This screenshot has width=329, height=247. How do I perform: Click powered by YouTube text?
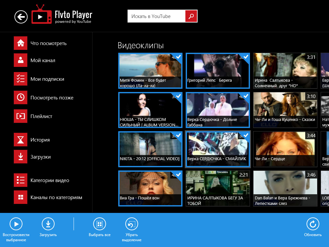[x=73, y=22]
